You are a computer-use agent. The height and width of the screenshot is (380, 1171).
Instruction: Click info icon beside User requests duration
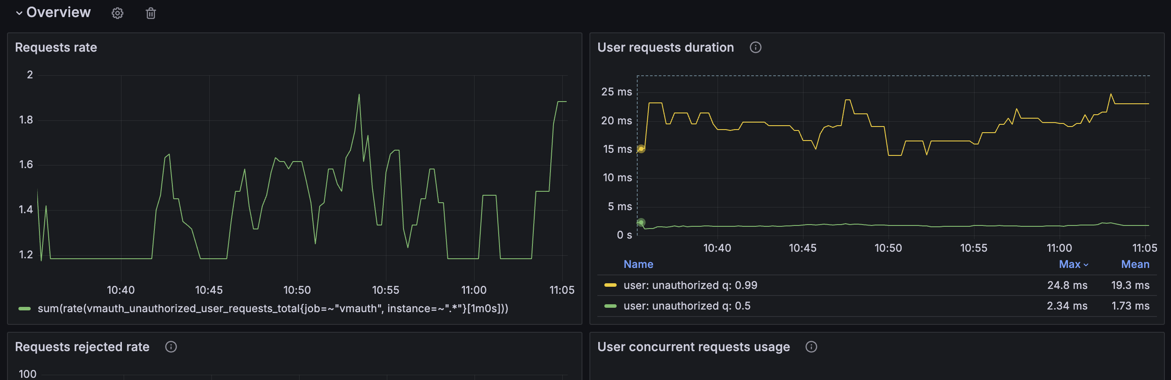pyautogui.click(x=755, y=47)
